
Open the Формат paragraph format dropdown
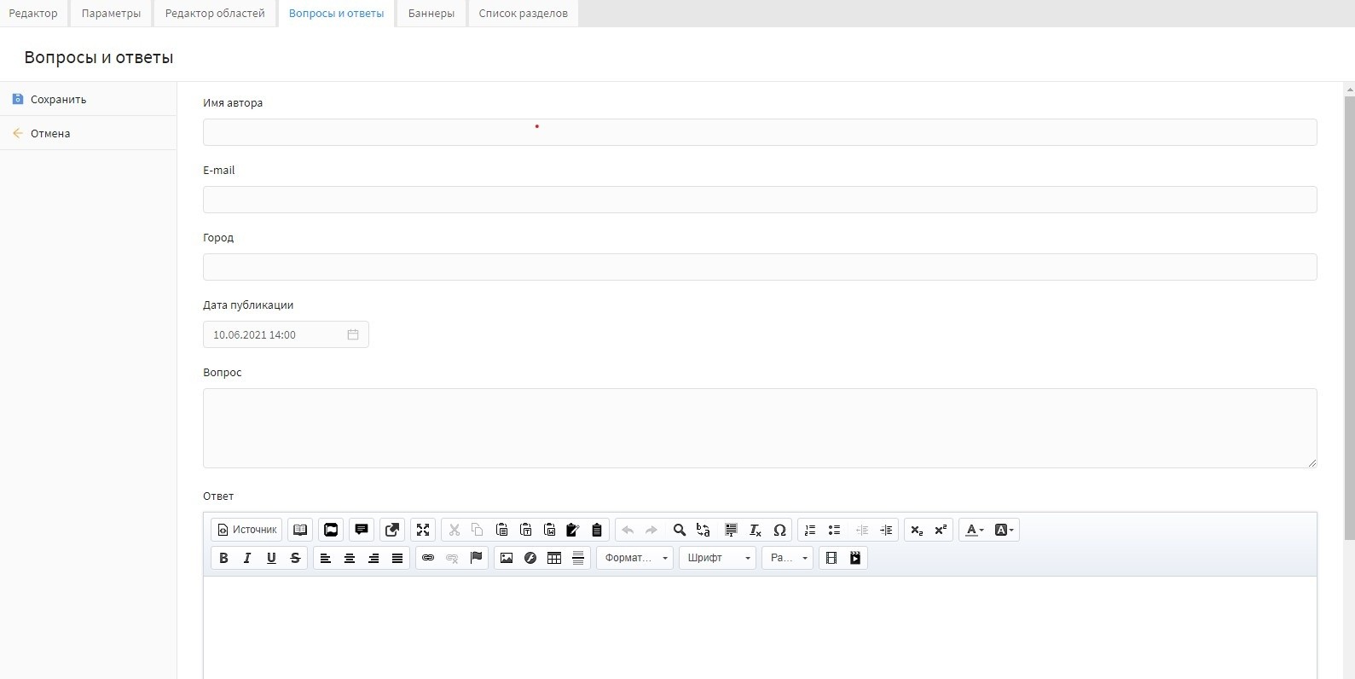pyautogui.click(x=635, y=558)
